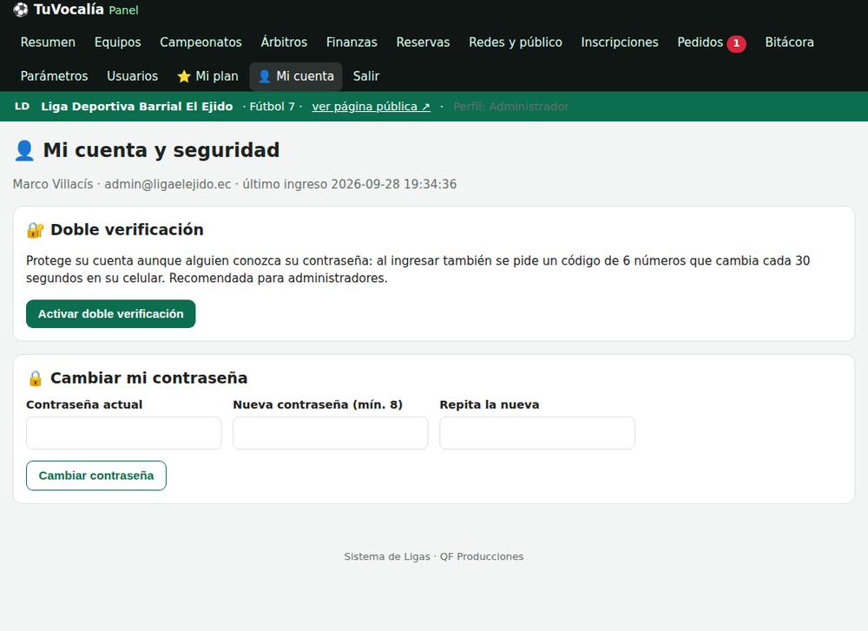Focus the Nueva contraseña field
The height and width of the screenshot is (631, 868).
coord(331,433)
